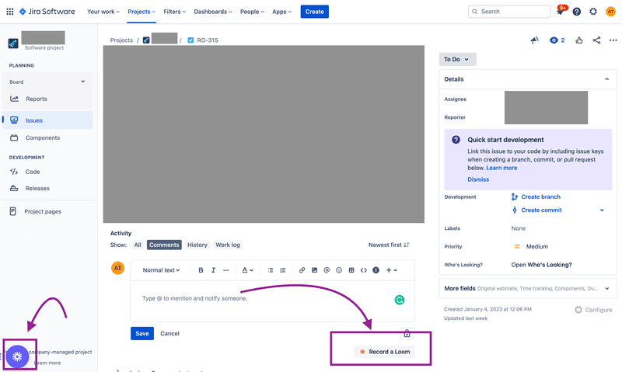Collapse the Details panel
The image size is (622, 372).
pos(606,79)
